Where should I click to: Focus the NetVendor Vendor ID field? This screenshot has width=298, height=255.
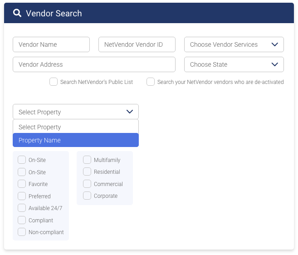click(x=137, y=44)
